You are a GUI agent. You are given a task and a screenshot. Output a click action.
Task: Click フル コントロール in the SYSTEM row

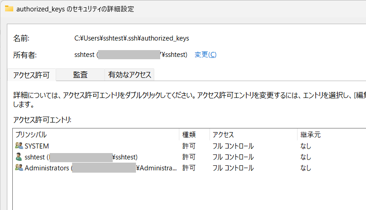233,146
